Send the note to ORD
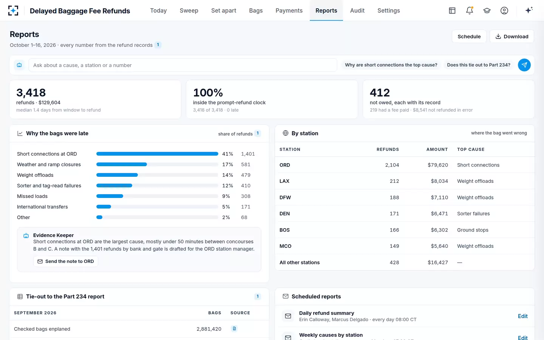The height and width of the screenshot is (340, 544). tap(66, 261)
